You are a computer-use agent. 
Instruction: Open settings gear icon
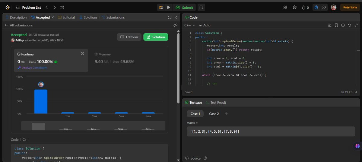[295, 7]
